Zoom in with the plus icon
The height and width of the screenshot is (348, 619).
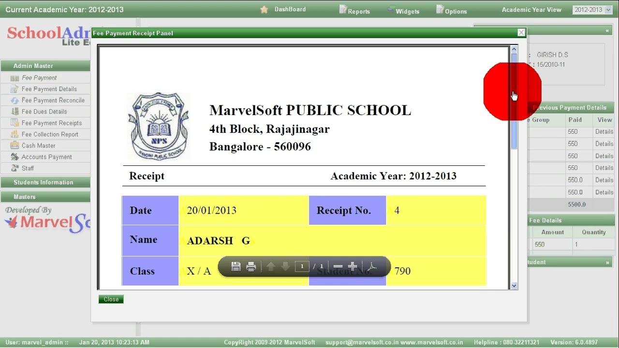pyautogui.click(x=353, y=266)
